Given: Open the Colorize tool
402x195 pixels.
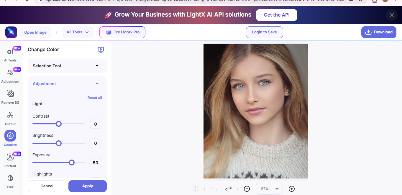Looking at the screenshot, I should (10, 138).
